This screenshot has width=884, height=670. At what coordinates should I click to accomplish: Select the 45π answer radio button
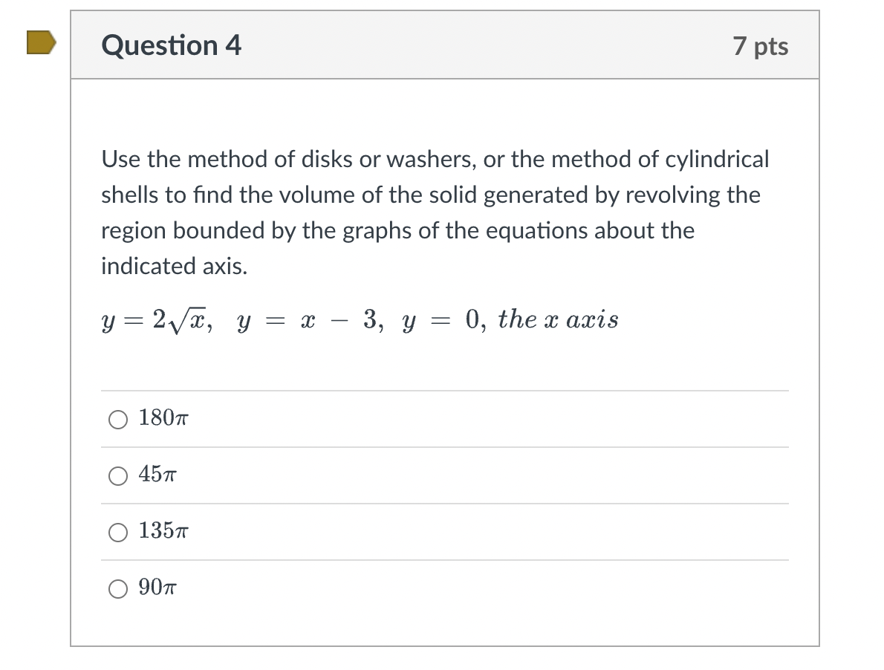(117, 475)
